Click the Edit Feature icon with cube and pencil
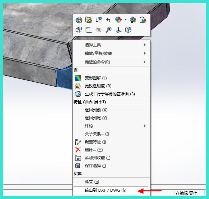The width and height of the screenshot is (209, 199). point(79,20)
